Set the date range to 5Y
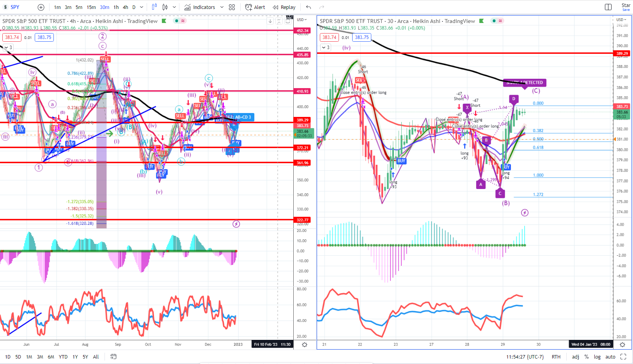The width and height of the screenshot is (633, 364). (x=85, y=357)
